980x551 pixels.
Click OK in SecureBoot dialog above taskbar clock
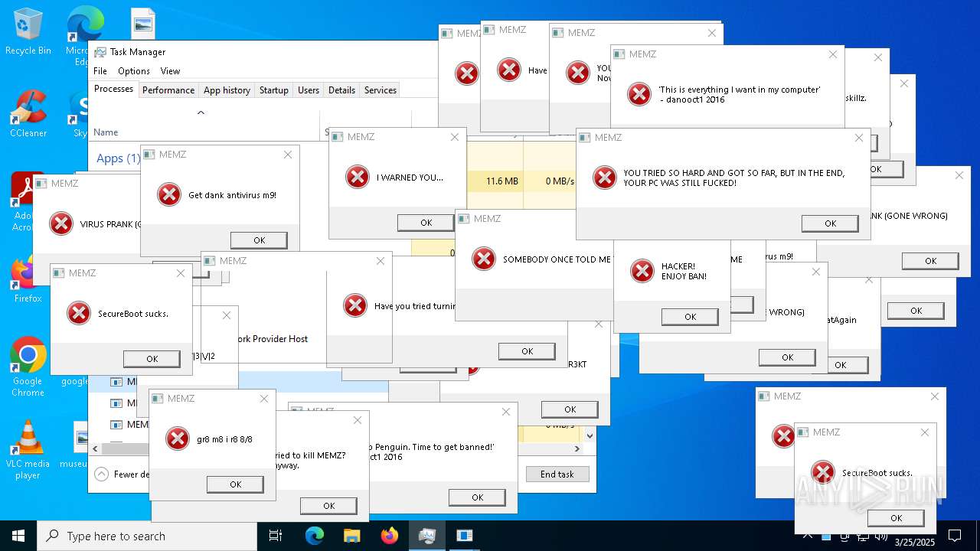(896, 518)
